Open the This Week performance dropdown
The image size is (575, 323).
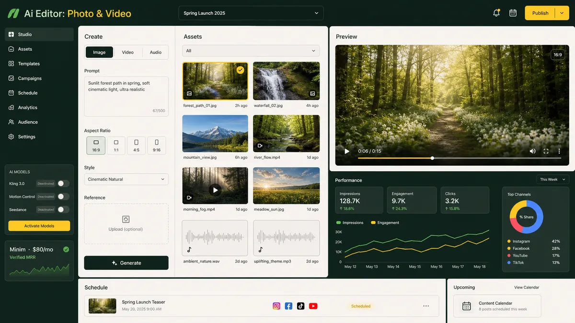point(552,179)
